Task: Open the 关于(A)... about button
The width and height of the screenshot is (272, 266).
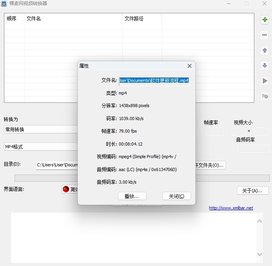Action: click(252, 191)
